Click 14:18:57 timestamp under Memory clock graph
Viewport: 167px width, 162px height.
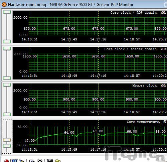tap(132, 112)
